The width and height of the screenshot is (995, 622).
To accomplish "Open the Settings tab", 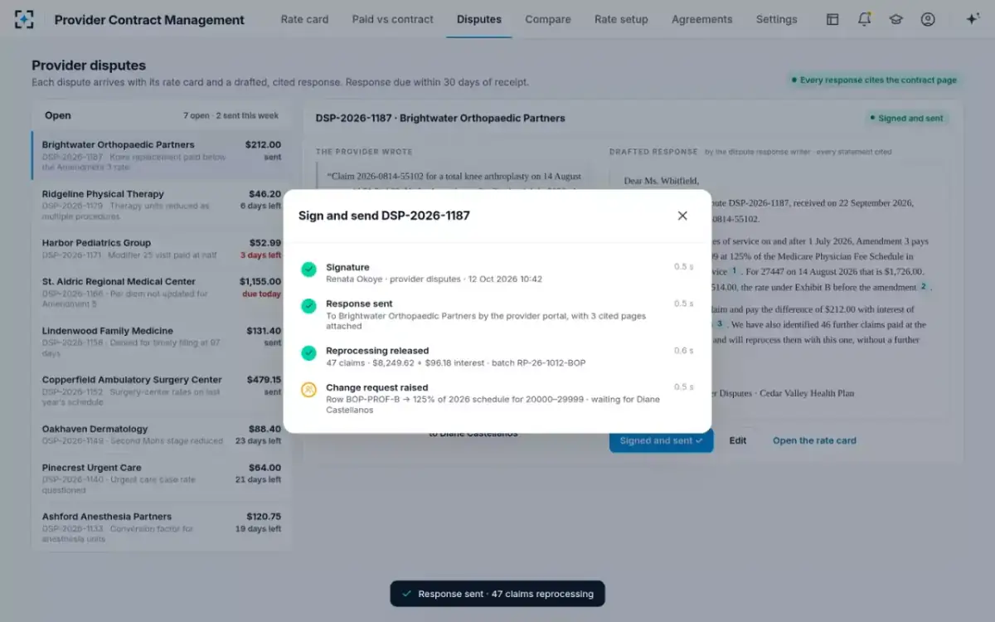I will point(777,19).
